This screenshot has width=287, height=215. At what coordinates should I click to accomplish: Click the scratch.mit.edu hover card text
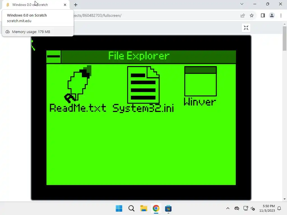(x=19, y=21)
